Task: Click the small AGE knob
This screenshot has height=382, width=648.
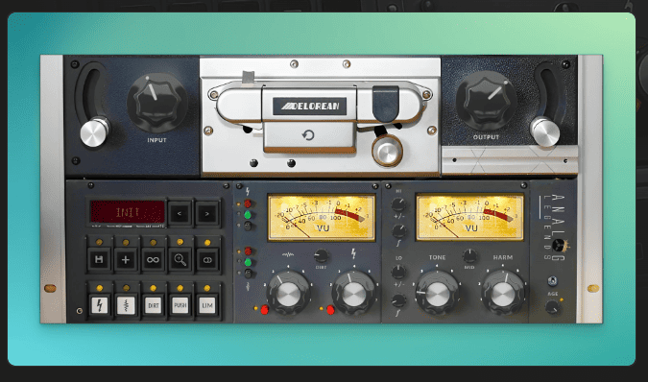Action: [x=552, y=307]
